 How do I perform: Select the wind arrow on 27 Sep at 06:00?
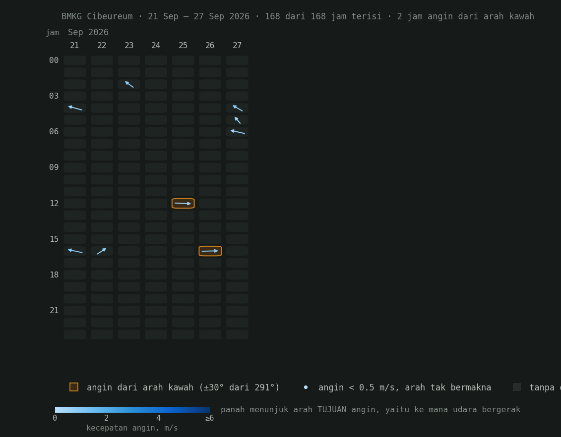238,132
